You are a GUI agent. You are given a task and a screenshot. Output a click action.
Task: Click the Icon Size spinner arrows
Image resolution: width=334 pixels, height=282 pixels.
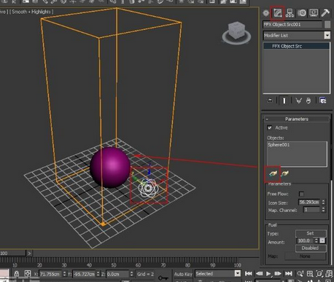tap(324, 202)
